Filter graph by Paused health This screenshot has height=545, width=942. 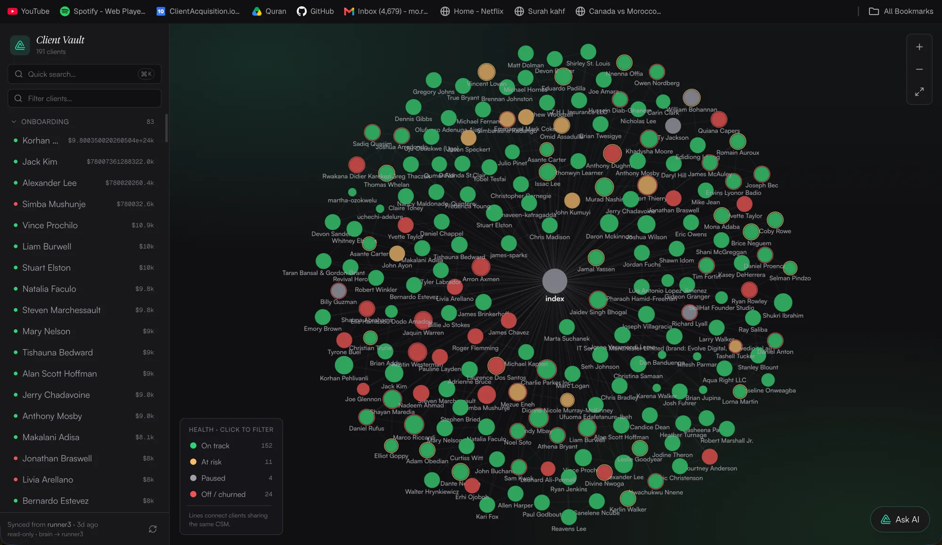tap(231, 478)
